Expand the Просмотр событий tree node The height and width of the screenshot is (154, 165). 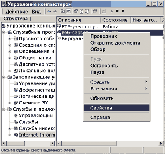[x=10, y=39]
